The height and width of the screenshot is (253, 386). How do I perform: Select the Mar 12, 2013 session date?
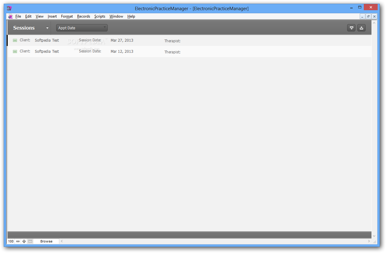point(122,52)
